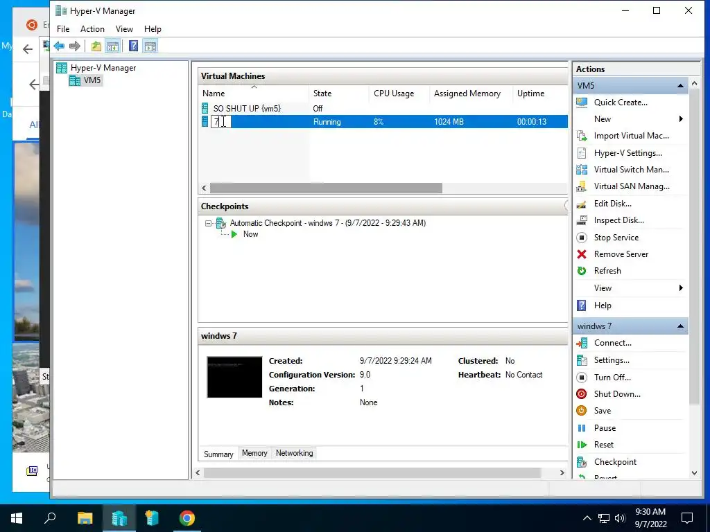Screen dimensions: 710x532
Task: Click Edit Disk action
Action: (x=613, y=204)
